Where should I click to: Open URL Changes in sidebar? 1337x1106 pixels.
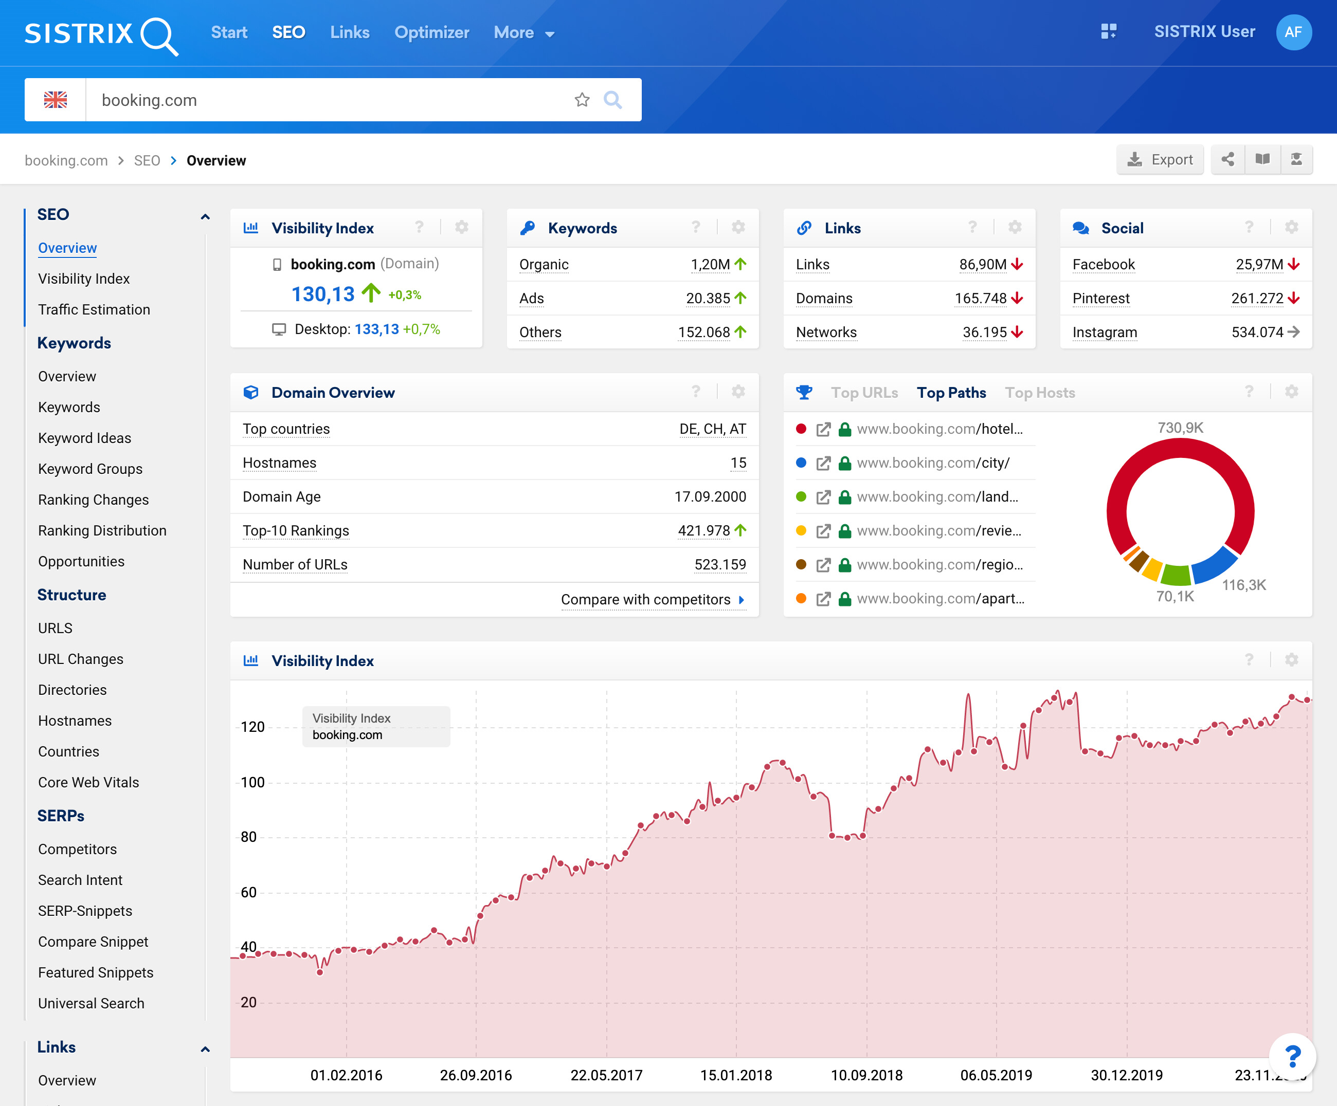click(81, 659)
